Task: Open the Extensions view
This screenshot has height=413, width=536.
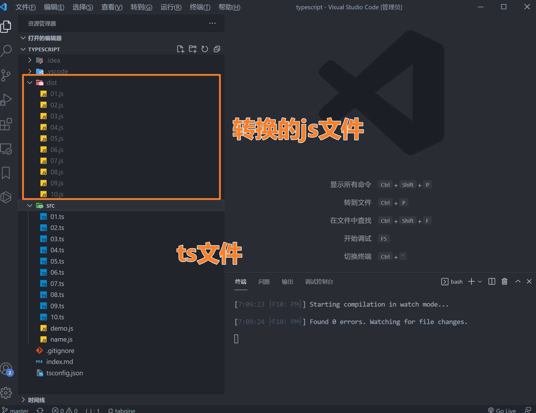Action: 6,124
